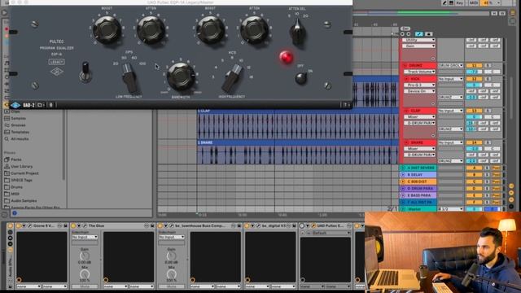The height and width of the screenshot is (293, 521).
Task: Open the Drums folder in Places
Action: (x=16, y=187)
